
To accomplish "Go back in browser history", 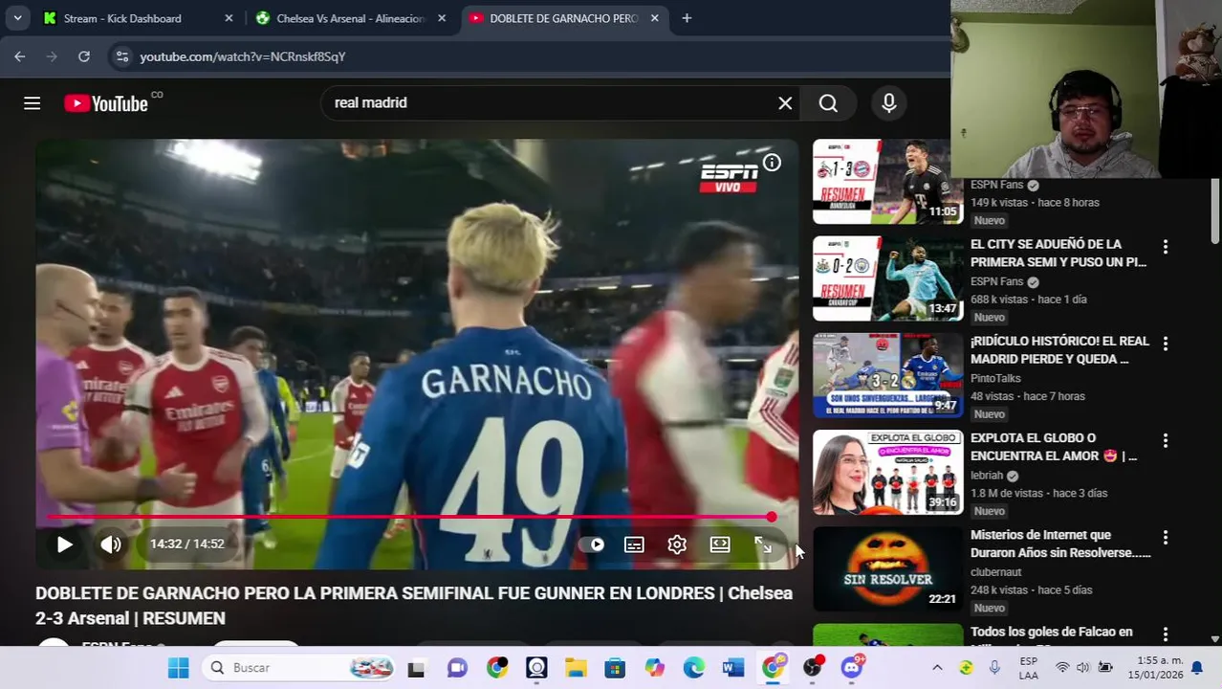I will tap(20, 56).
